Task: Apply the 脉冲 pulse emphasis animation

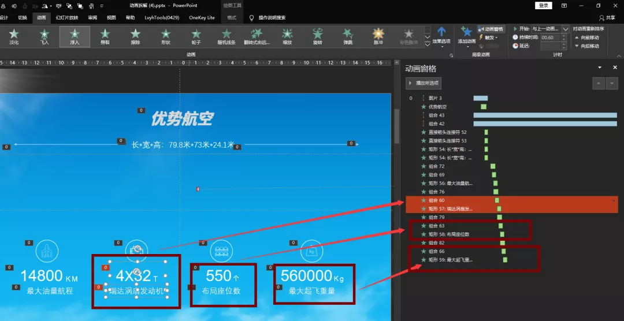Action: pyautogui.click(x=378, y=36)
